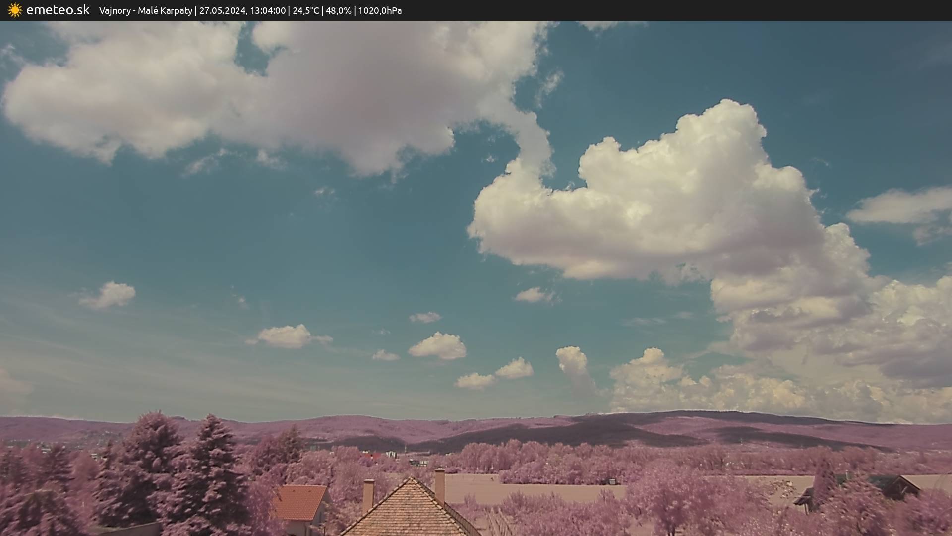The height and width of the screenshot is (536, 952).
Task: Click the 1020,0hPa pressure reading
Action: point(380,11)
